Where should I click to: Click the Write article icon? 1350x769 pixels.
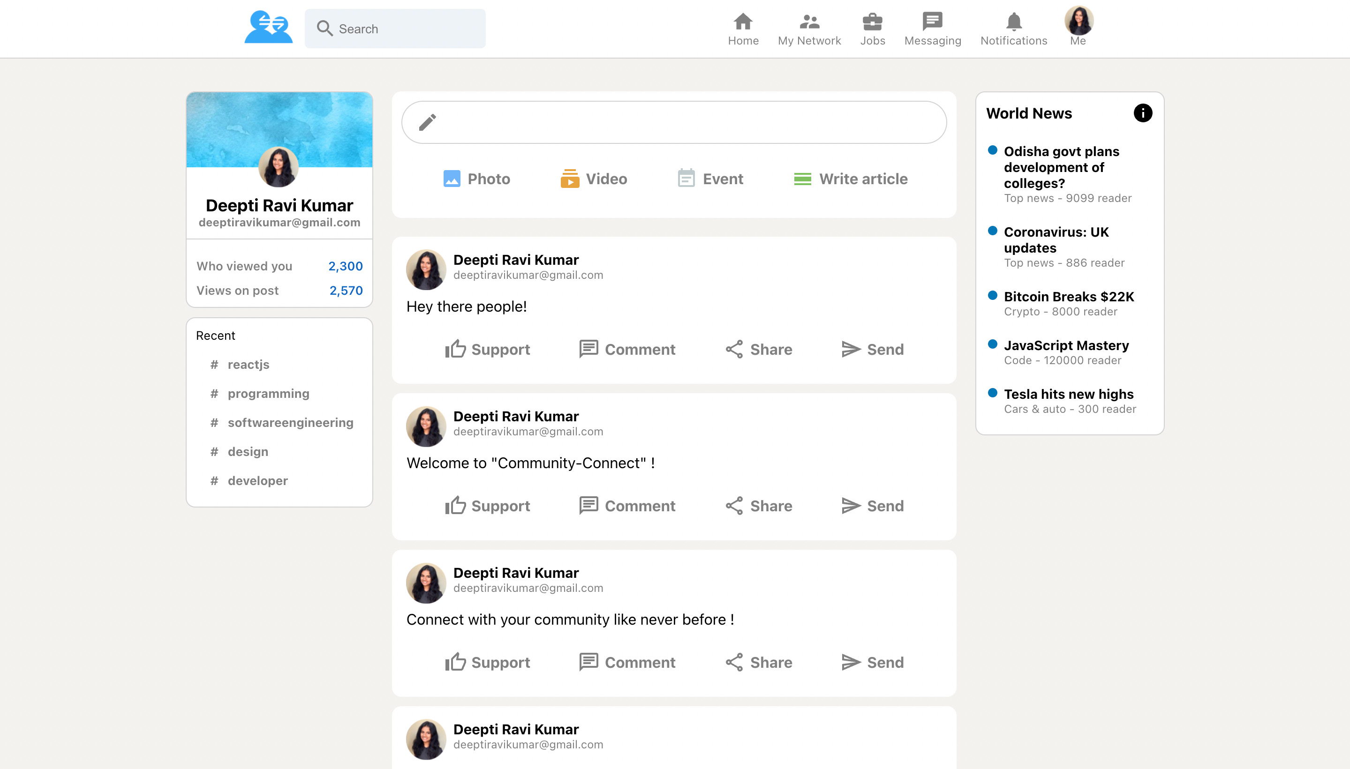point(802,179)
